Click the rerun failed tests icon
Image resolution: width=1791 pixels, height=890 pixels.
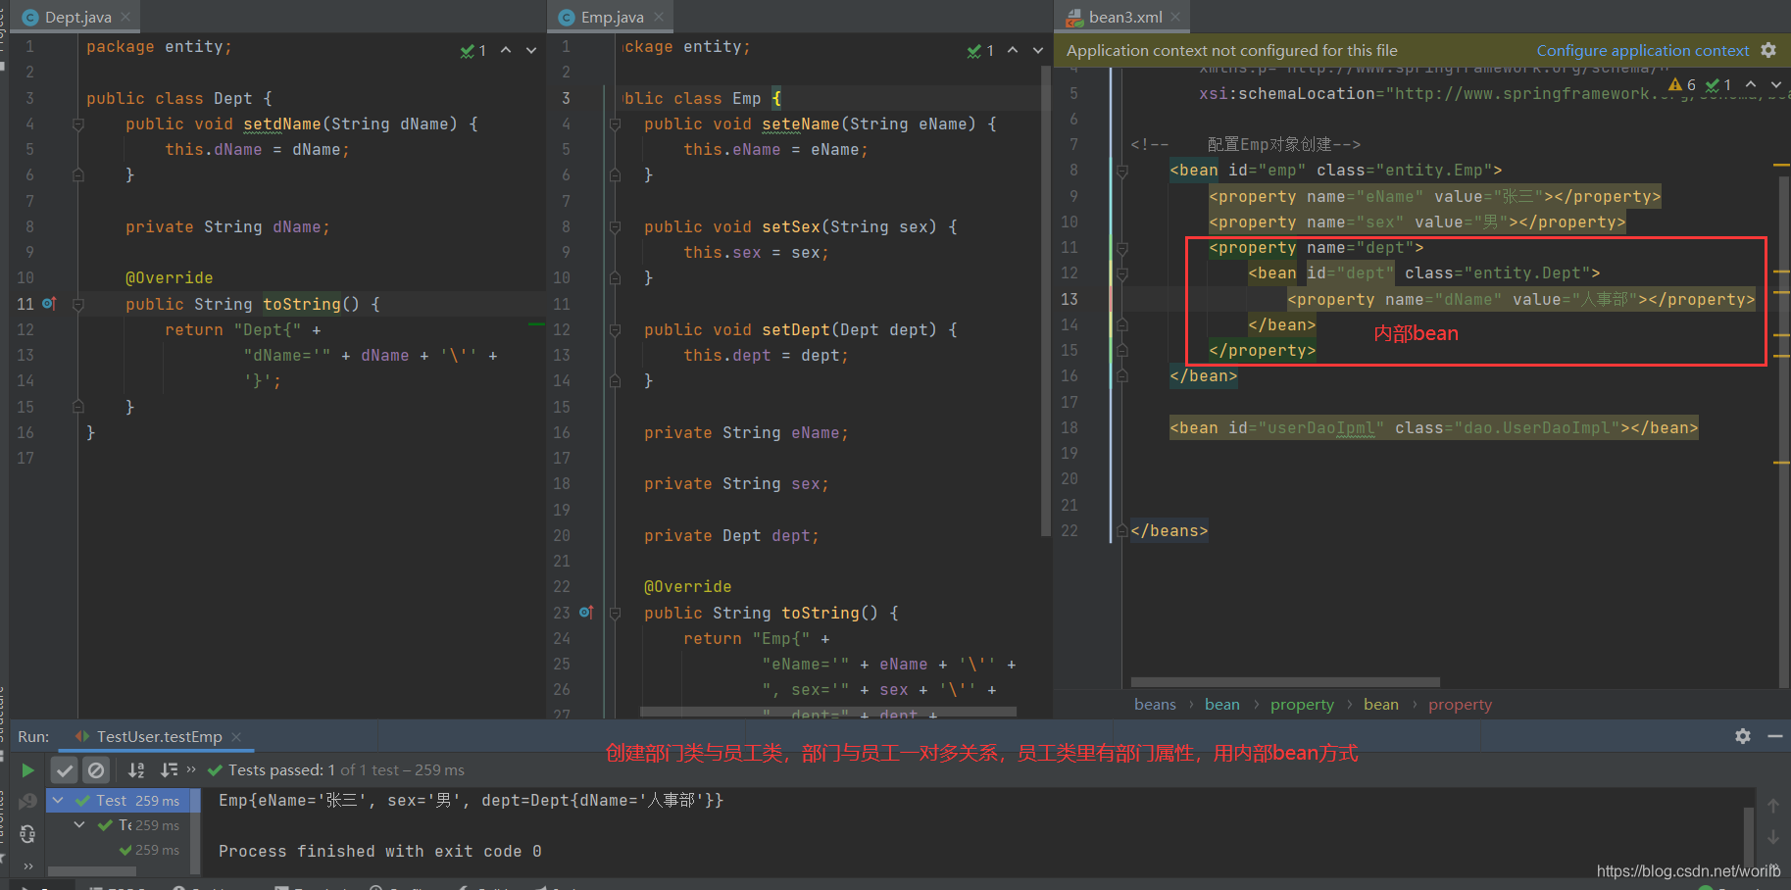point(27,801)
